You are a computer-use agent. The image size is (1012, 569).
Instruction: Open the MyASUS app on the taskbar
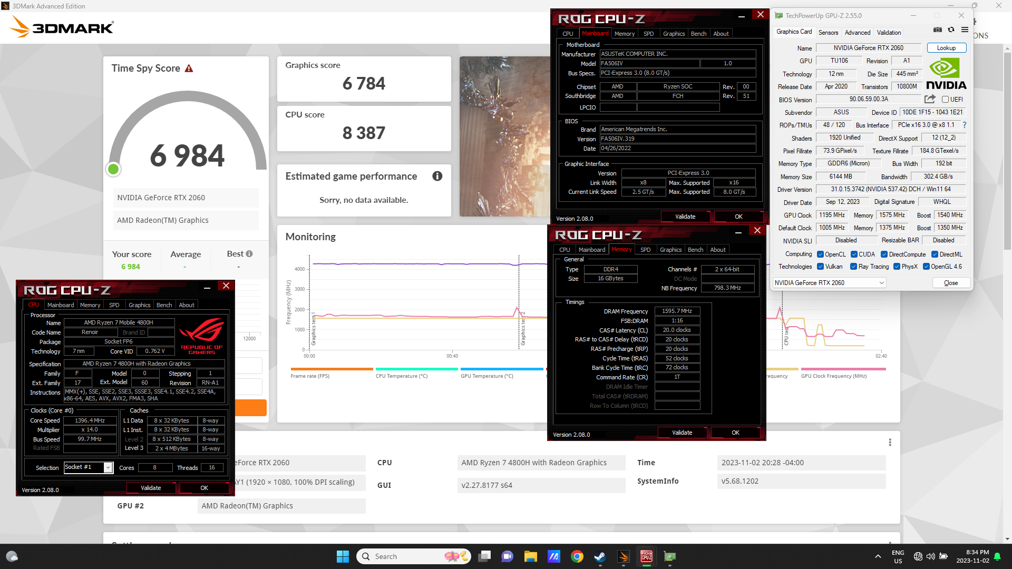553,556
